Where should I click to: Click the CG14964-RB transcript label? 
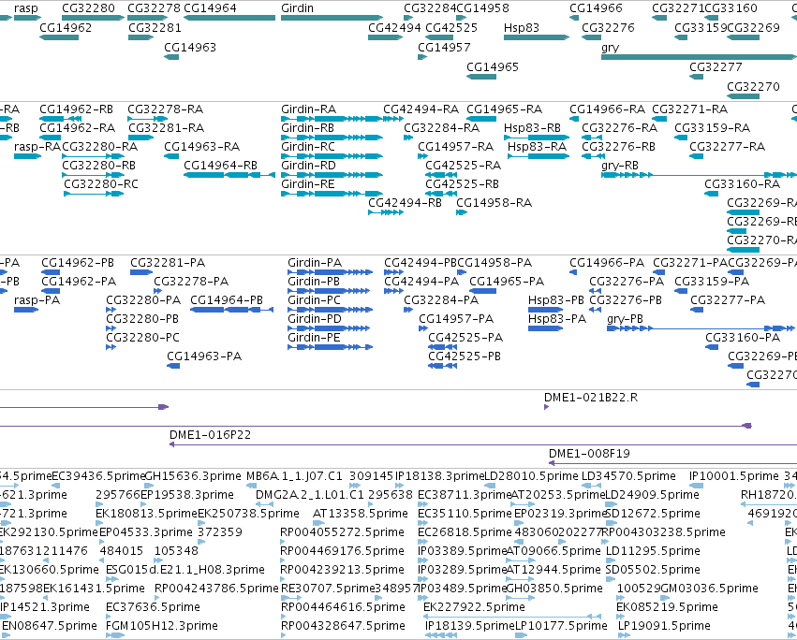[221, 166]
